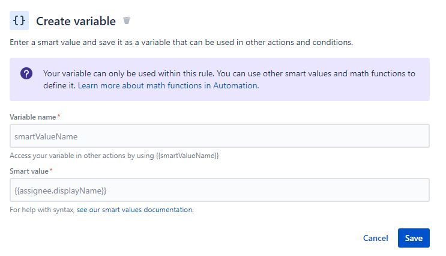Focus the Smart value input field
The height and width of the screenshot is (256, 446).
coord(220,190)
